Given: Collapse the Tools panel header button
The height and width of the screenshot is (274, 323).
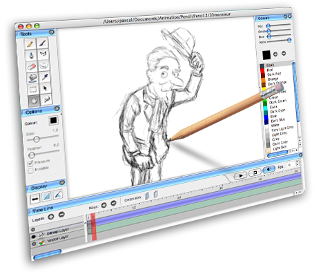Looking at the screenshot, I should [x=52, y=32].
